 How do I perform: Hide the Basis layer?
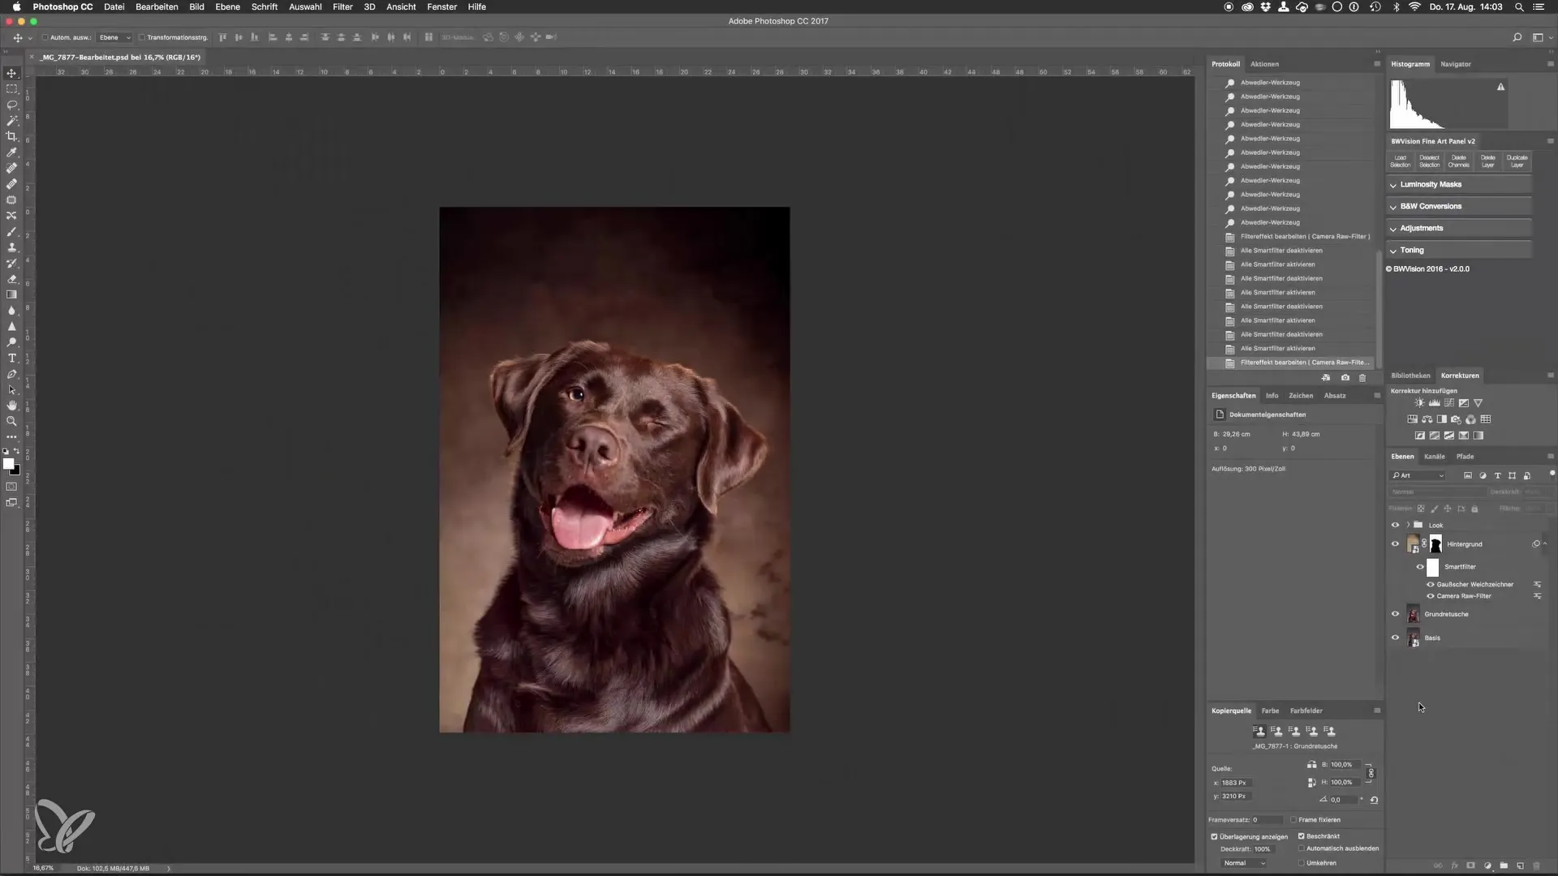coord(1395,638)
